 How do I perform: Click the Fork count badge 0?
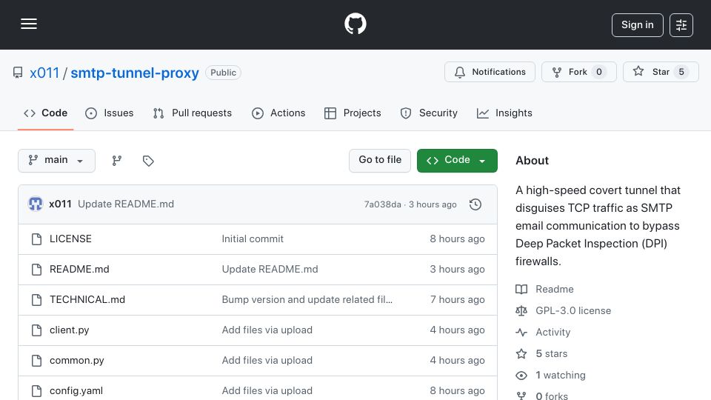599,72
